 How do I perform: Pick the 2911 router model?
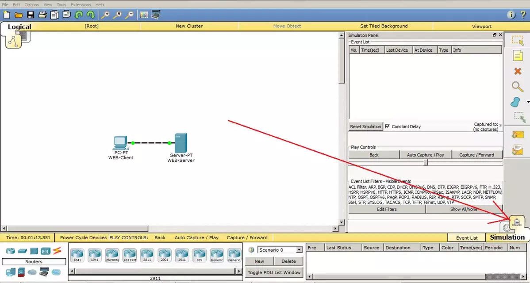pyautogui.click(x=182, y=255)
